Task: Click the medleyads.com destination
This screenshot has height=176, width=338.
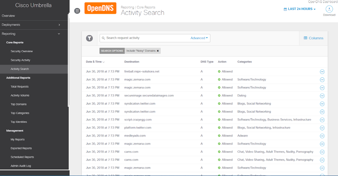Action: (135, 136)
